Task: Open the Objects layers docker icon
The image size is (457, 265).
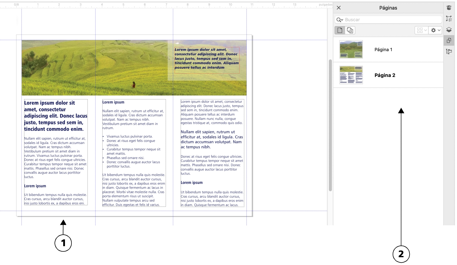Action: [449, 30]
